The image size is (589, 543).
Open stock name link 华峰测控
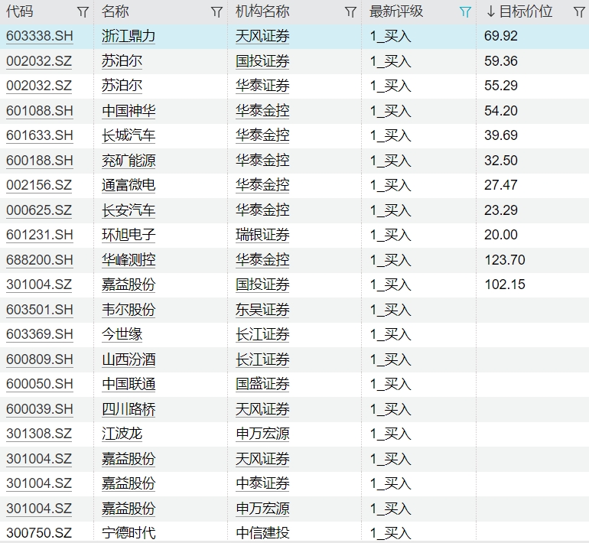click(129, 260)
